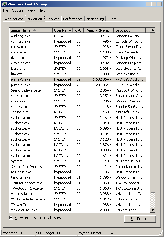Switch to the Users tab
This screenshot has width=164, height=237.
click(x=112, y=19)
